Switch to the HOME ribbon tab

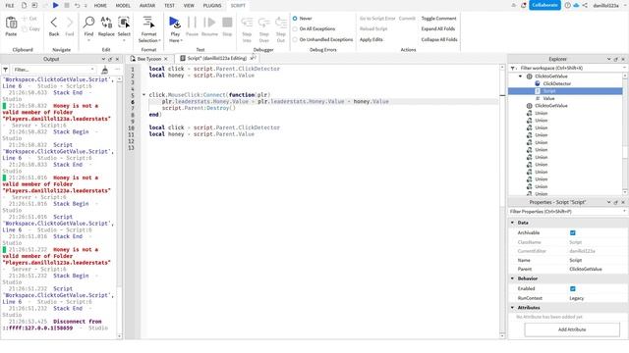click(100, 6)
